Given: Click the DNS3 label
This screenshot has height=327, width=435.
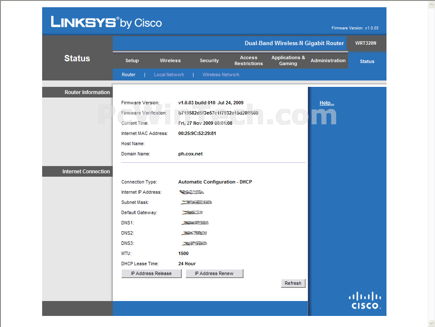Looking at the screenshot, I should 128,243.
